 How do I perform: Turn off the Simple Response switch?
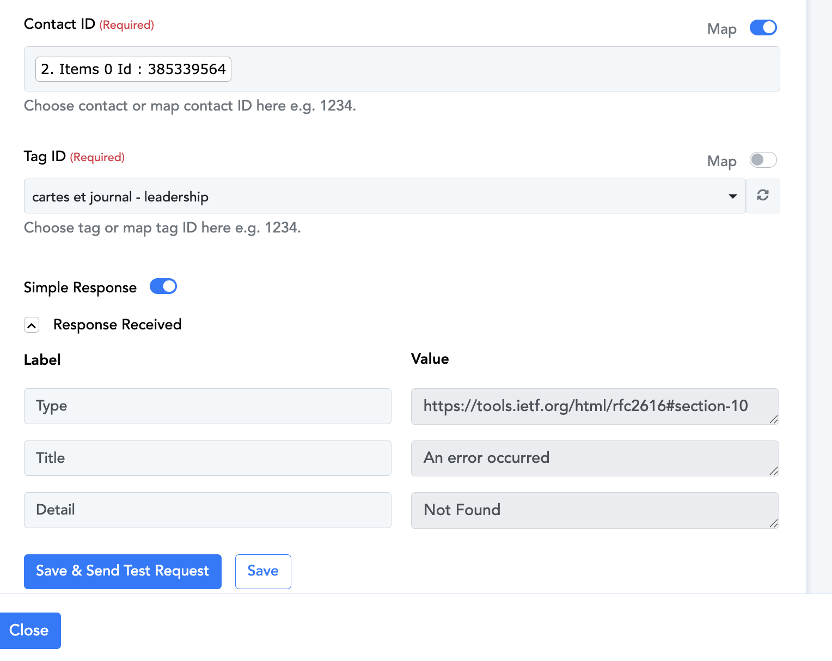tap(163, 286)
